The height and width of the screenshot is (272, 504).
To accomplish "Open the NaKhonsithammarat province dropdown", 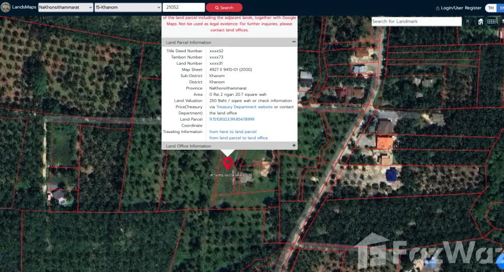I will tap(66, 8).
